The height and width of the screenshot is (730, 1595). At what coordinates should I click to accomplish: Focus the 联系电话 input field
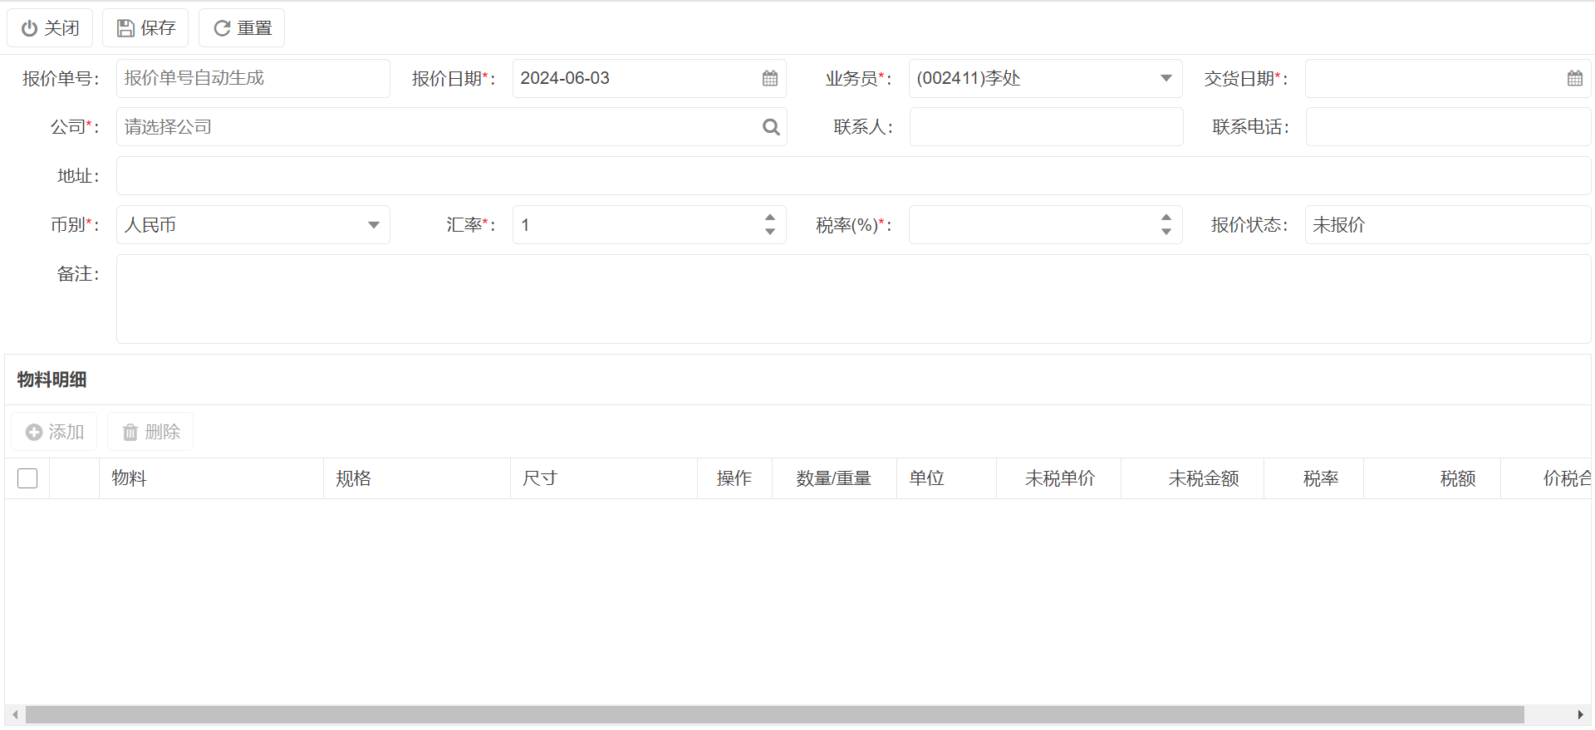pos(1448,127)
